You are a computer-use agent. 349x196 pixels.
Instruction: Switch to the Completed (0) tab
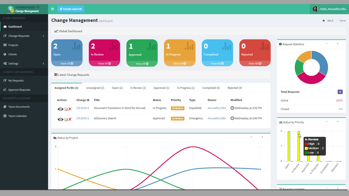211,88
